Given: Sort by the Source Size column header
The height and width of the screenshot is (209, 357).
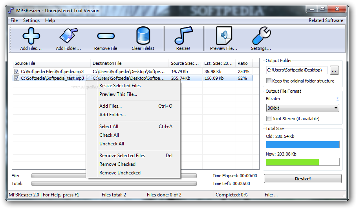Looking at the screenshot, I should [185, 63].
